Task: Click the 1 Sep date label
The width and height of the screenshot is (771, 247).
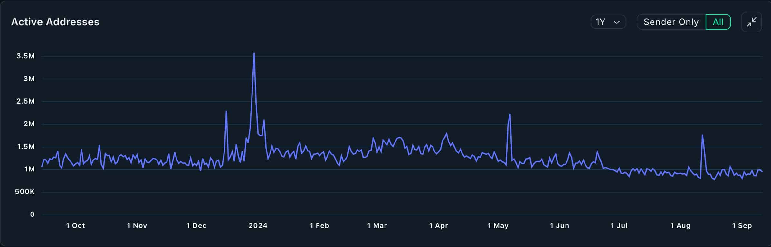Action: [742, 226]
